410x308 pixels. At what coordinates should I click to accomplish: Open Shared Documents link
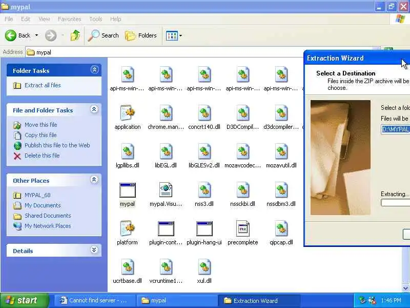coord(48,216)
